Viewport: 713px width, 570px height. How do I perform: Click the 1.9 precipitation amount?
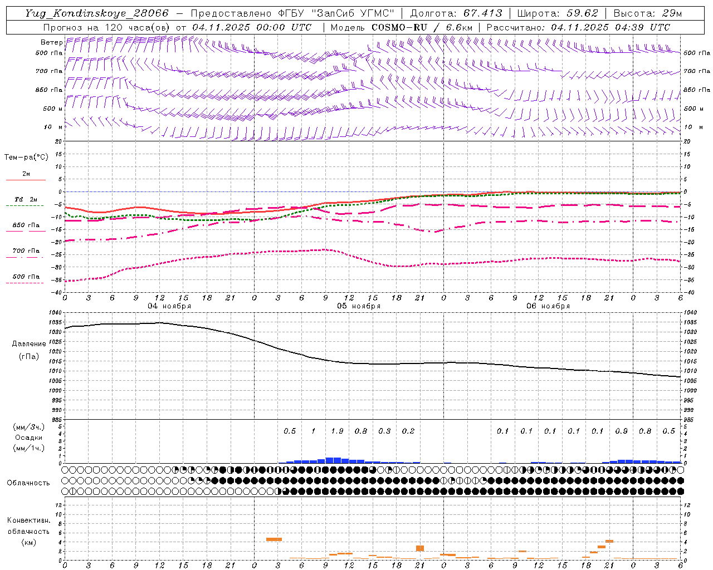pos(337,431)
